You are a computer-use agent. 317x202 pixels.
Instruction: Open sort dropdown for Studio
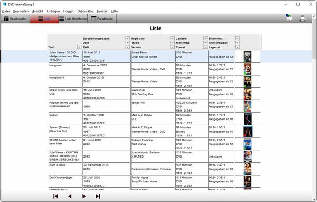point(172,43)
